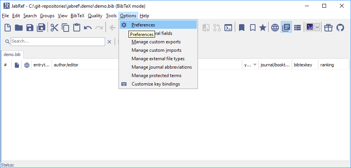
Task: Click the greyed-out redo arrow
Action: 99,28
